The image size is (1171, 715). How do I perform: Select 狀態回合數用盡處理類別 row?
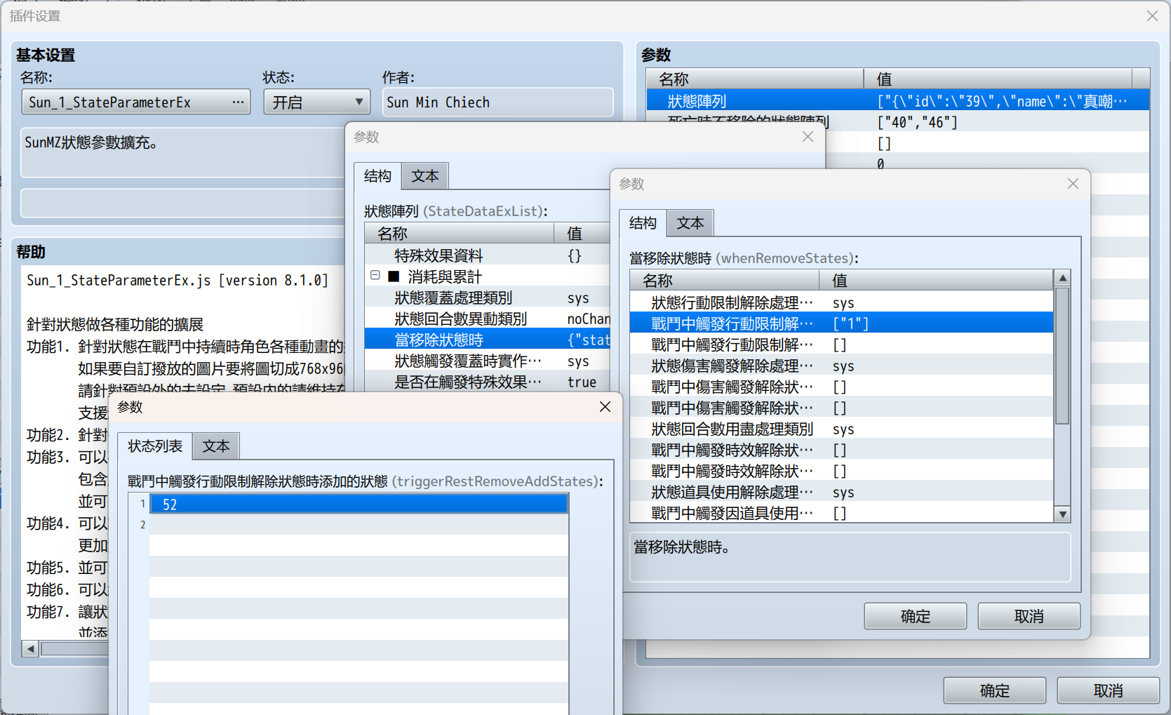841,429
